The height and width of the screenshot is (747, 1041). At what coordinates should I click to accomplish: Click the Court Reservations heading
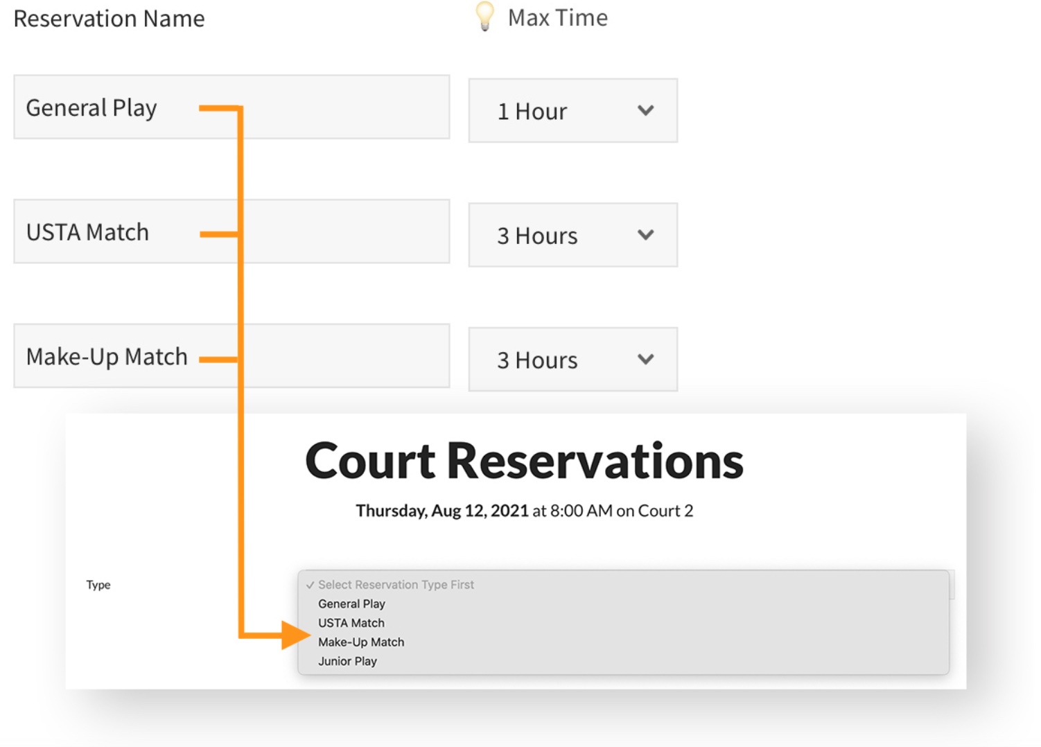tap(524, 461)
